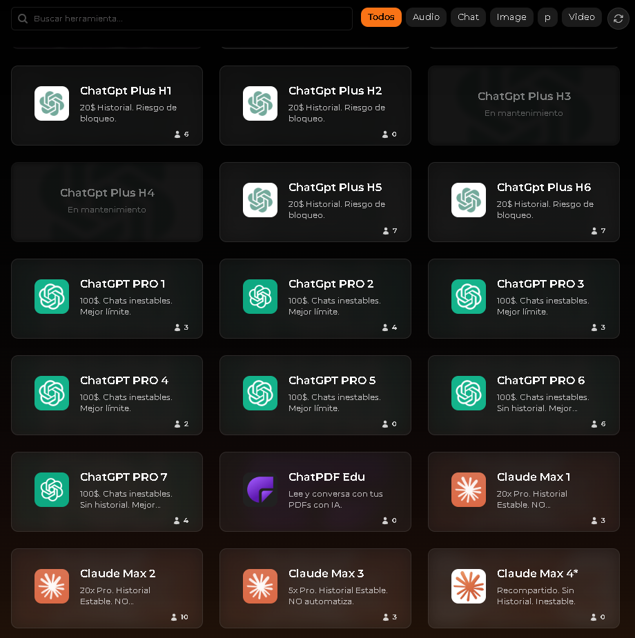
Task: Click the ChatGpt Plus H3 maintenance card
Action: [x=524, y=106]
